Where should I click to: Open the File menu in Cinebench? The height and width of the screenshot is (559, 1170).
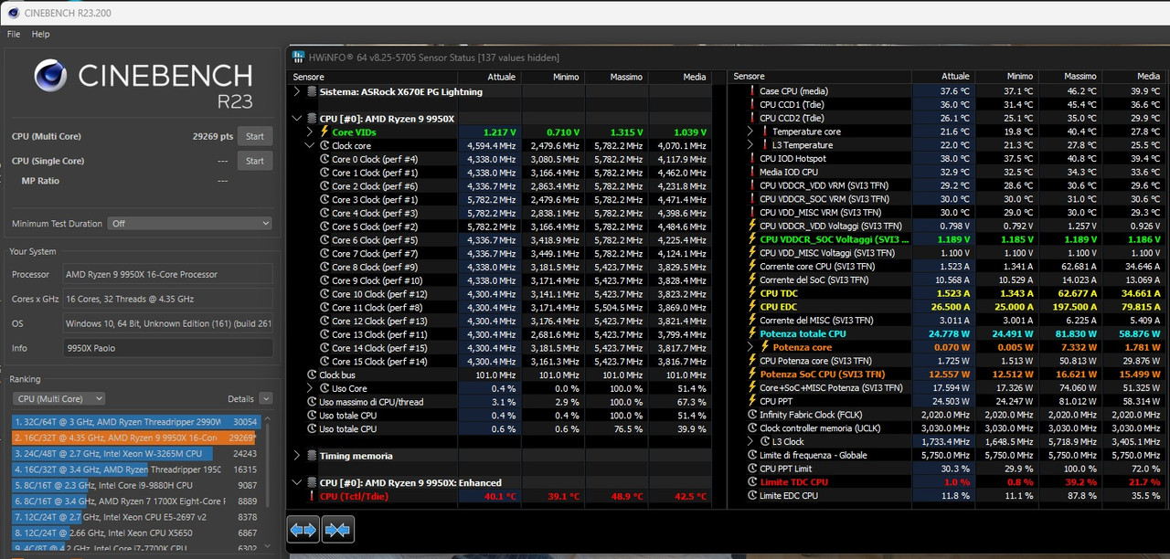point(14,34)
